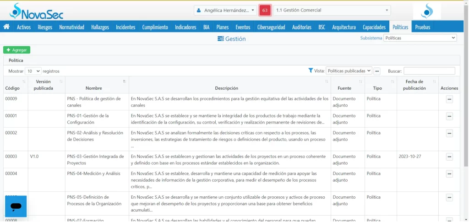The height and width of the screenshot is (222, 469).
Task: Click the Gestión page heading
Action: 232,38
